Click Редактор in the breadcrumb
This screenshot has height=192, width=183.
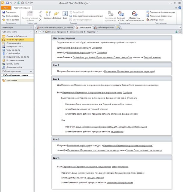coord(91,32)
